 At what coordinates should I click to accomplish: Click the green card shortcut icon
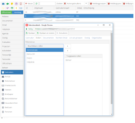point(12,8)
